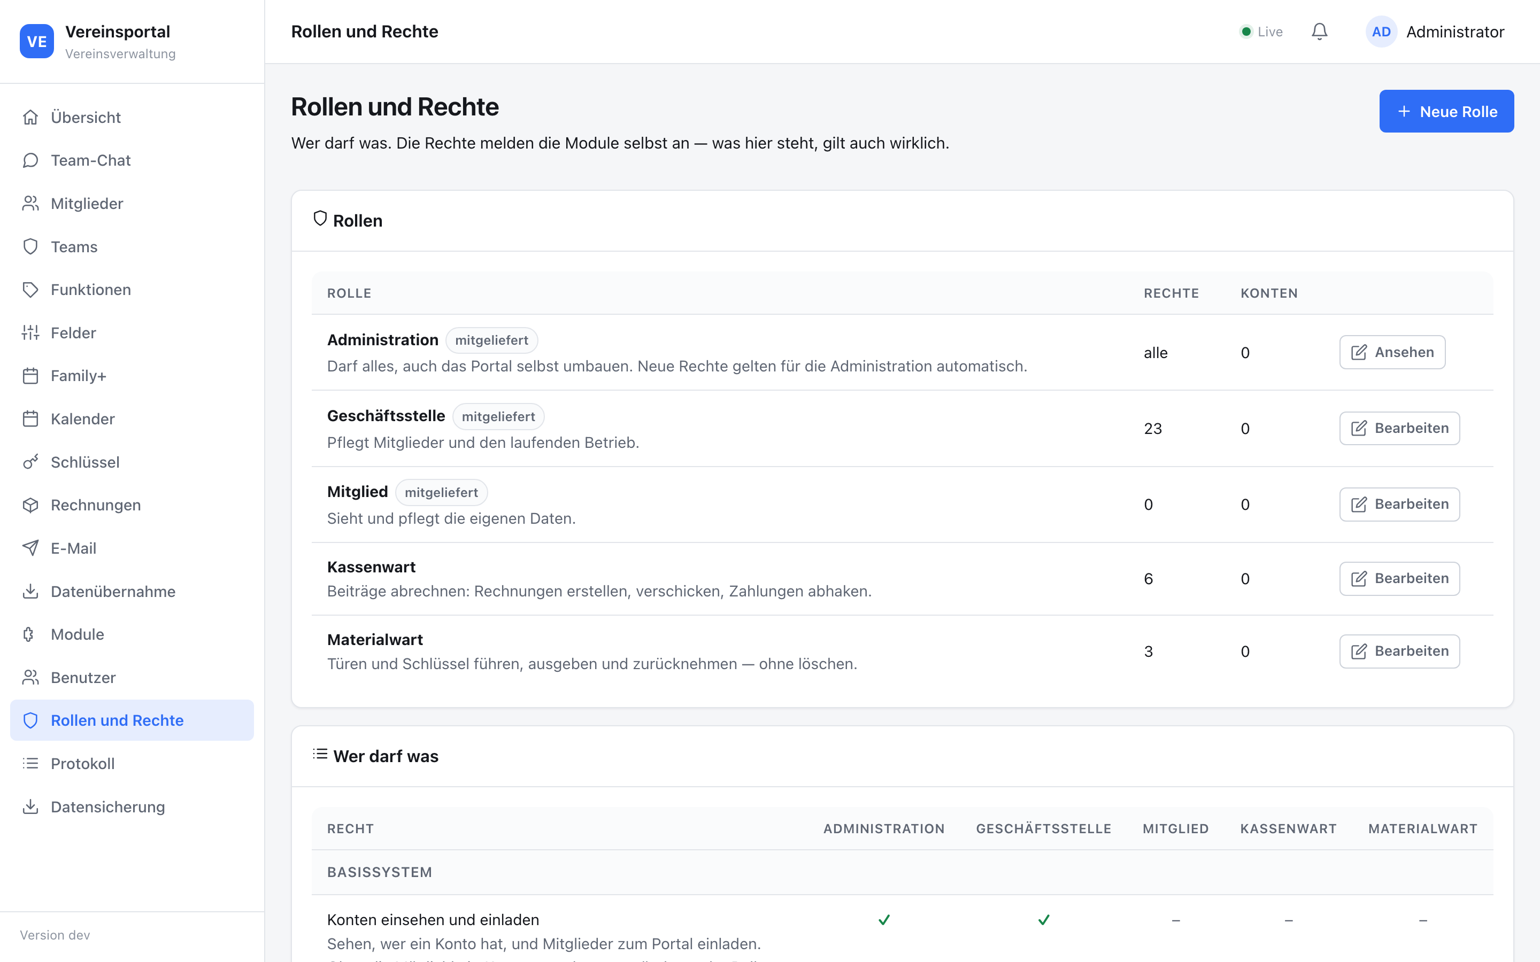Click the Live status indicator
This screenshot has width=1540, height=962.
pos(1262,32)
